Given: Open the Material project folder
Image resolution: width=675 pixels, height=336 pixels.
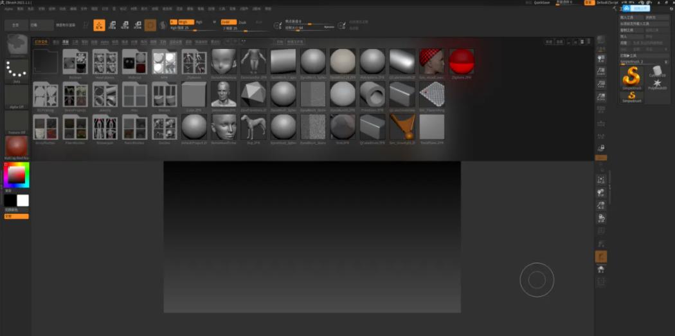Looking at the screenshot, I should pos(135,63).
